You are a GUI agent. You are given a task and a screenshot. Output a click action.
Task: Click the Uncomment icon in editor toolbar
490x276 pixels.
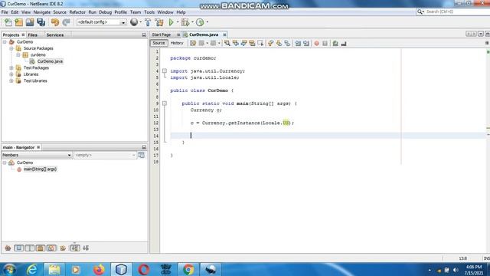(344, 43)
